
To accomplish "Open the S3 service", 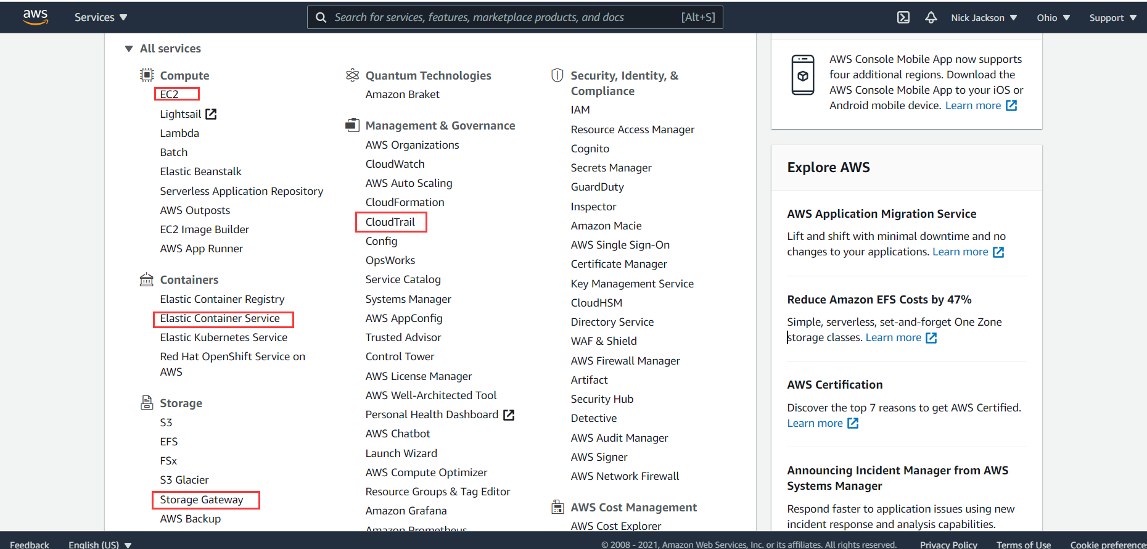I will coord(166,423).
